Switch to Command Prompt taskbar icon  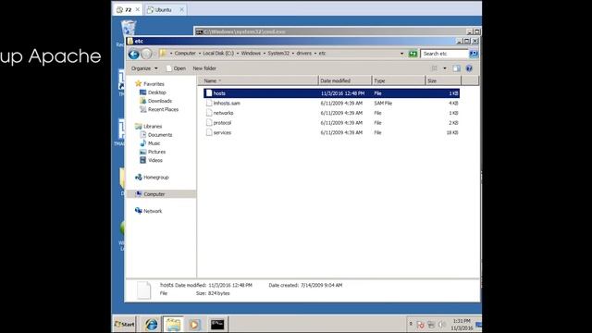(x=217, y=325)
